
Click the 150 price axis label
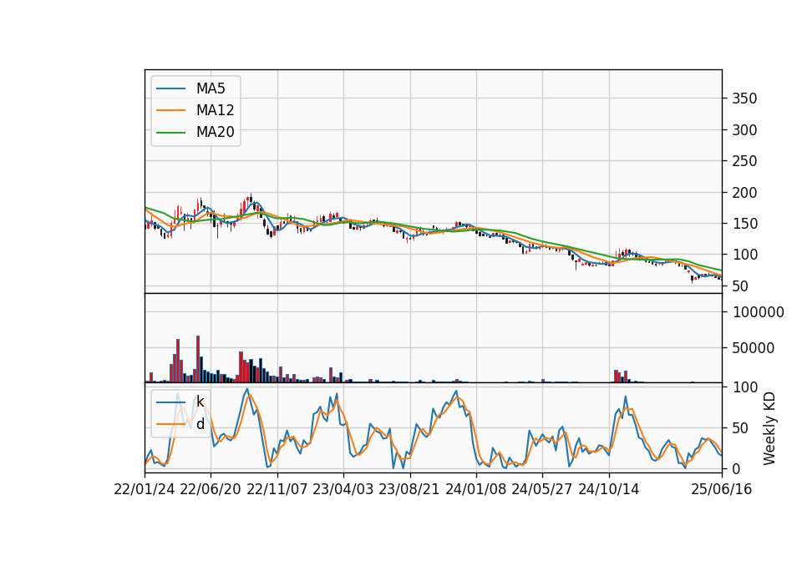(x=744, y=224)
